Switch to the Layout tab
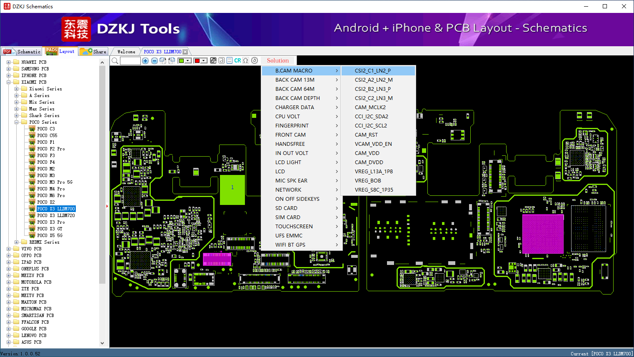Image resolution: width=634 pixels, height=357 pixels. click(61, 51)
